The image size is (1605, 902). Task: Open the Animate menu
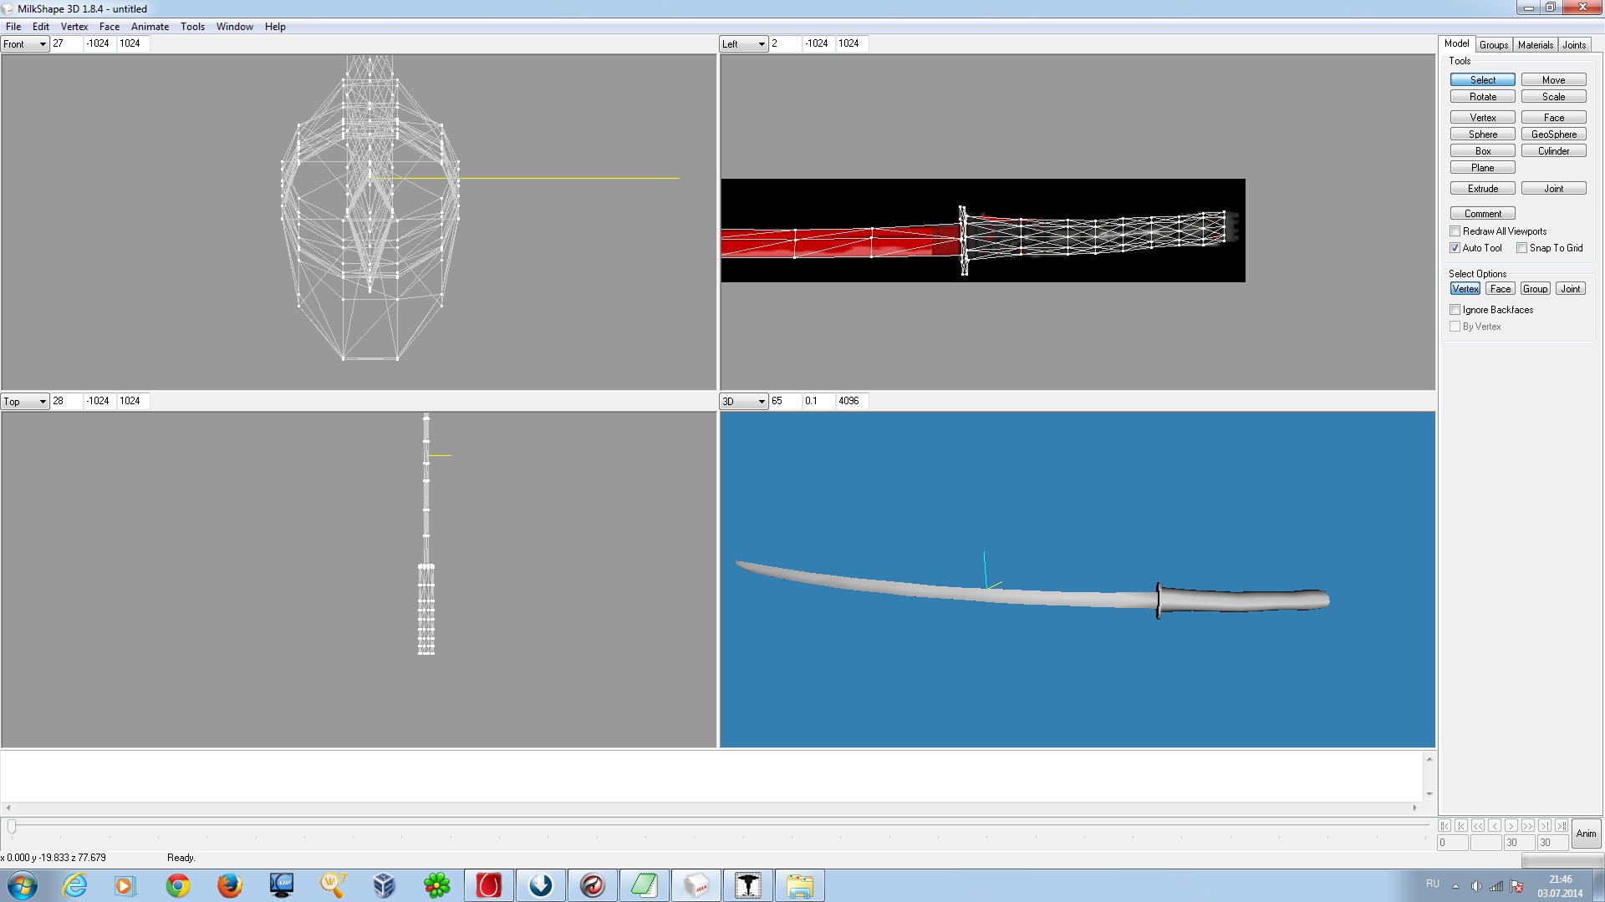point(150,27)
